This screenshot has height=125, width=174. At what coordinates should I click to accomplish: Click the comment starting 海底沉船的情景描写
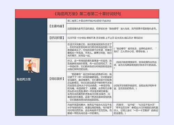(x=135, y=65)
